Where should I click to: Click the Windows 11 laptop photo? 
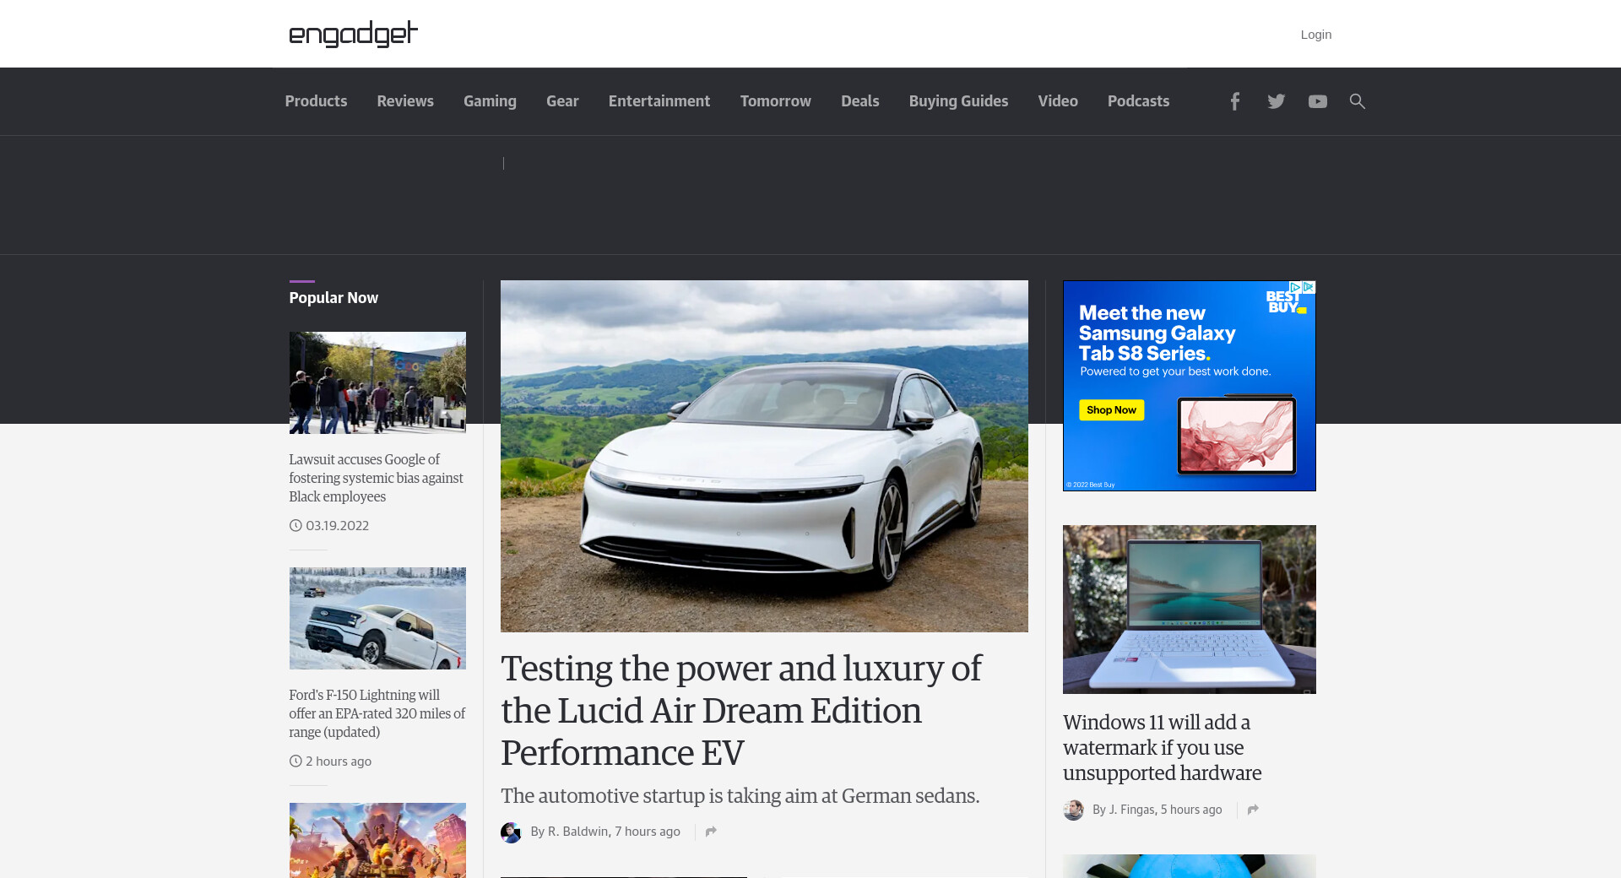coord(1189,609)
